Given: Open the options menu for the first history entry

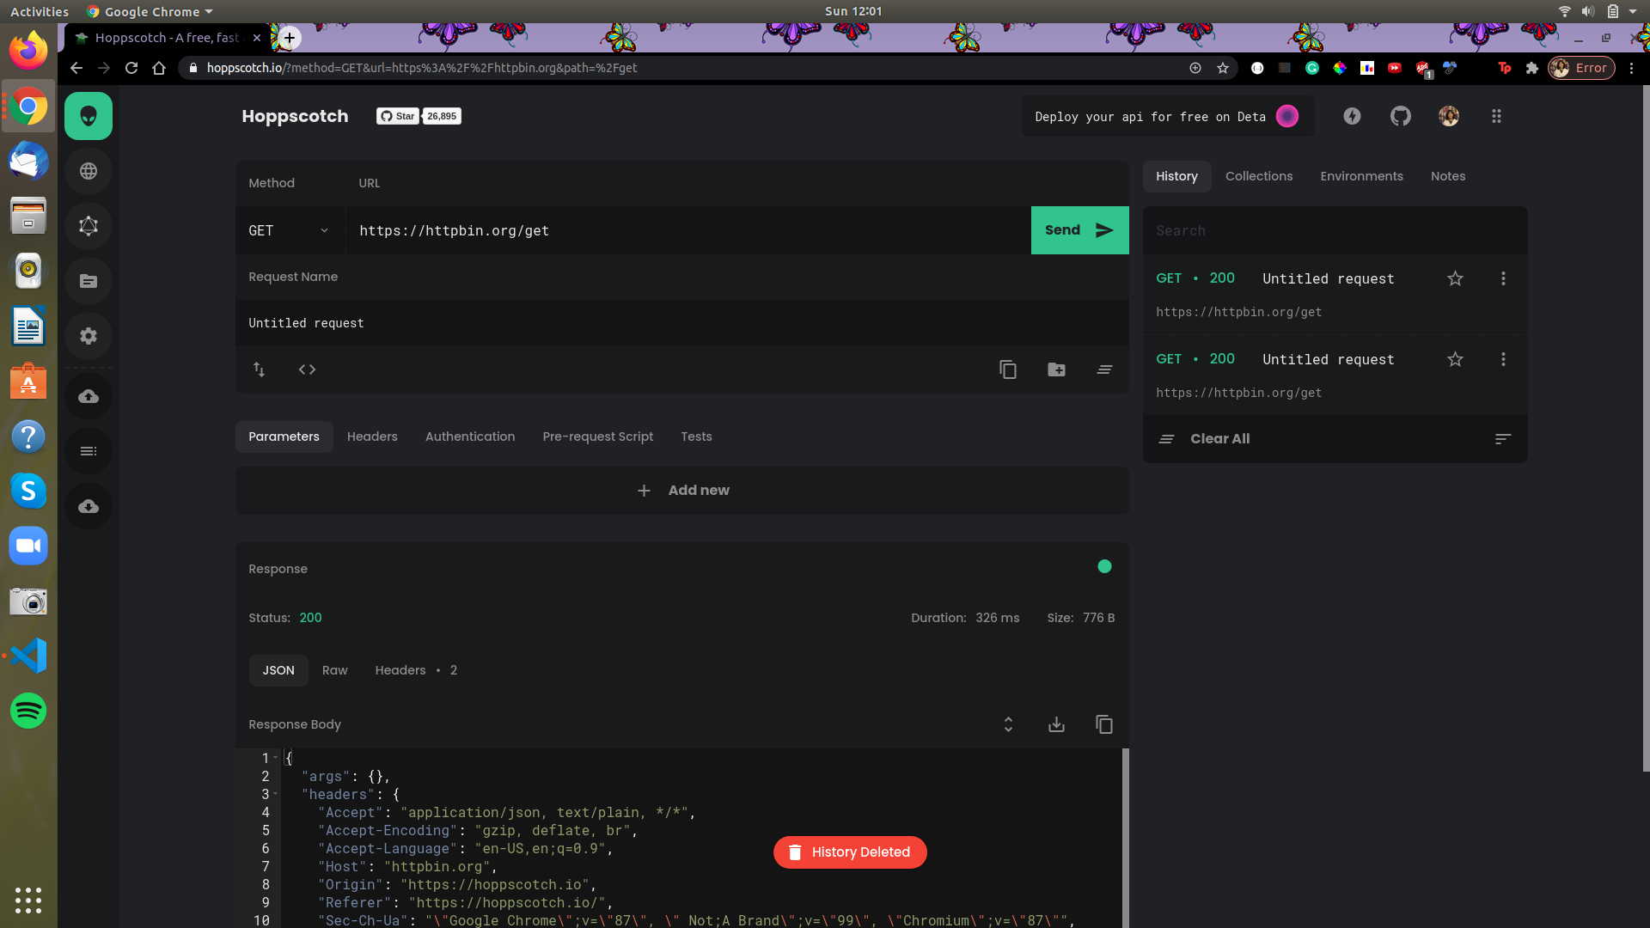Looking at the screenshot, I should [x=1503, y=278].
